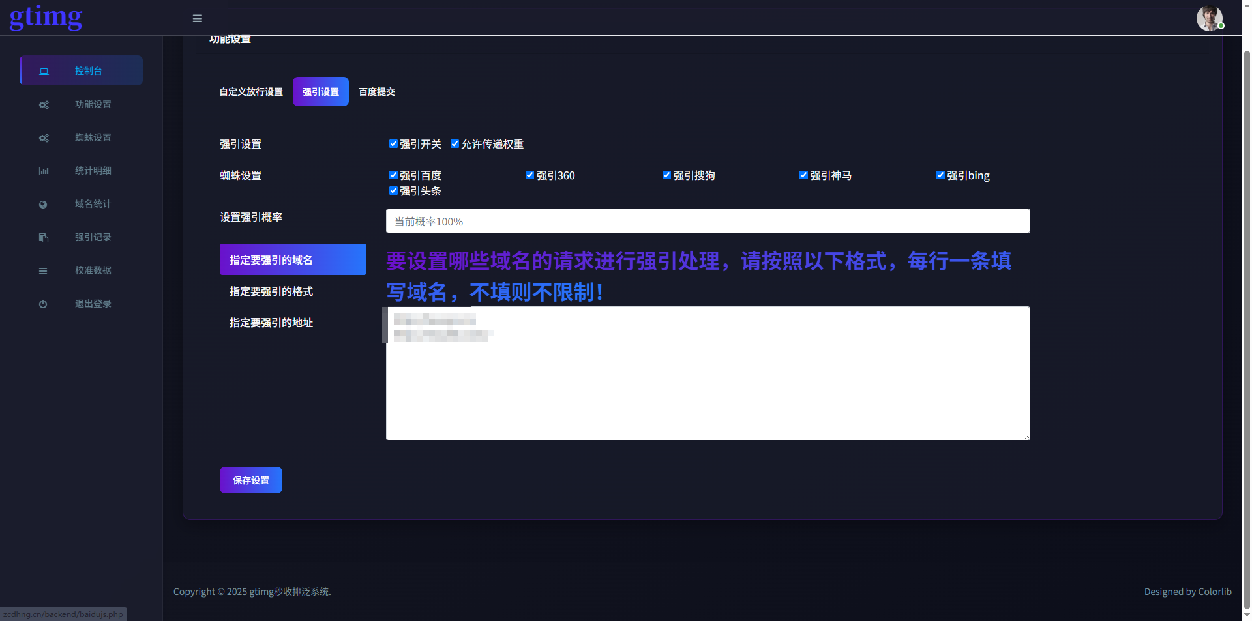Select the 指定要强引的地址 vertical tab

[293, 322]
